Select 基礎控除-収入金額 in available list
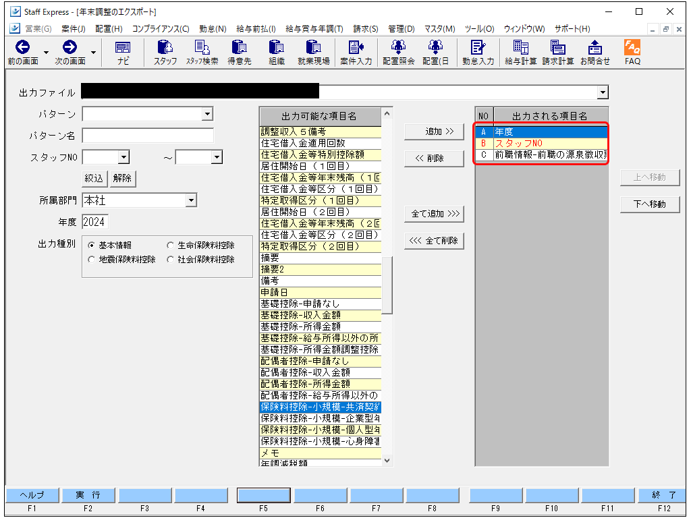The image size is (691, 518). [321, 315]
